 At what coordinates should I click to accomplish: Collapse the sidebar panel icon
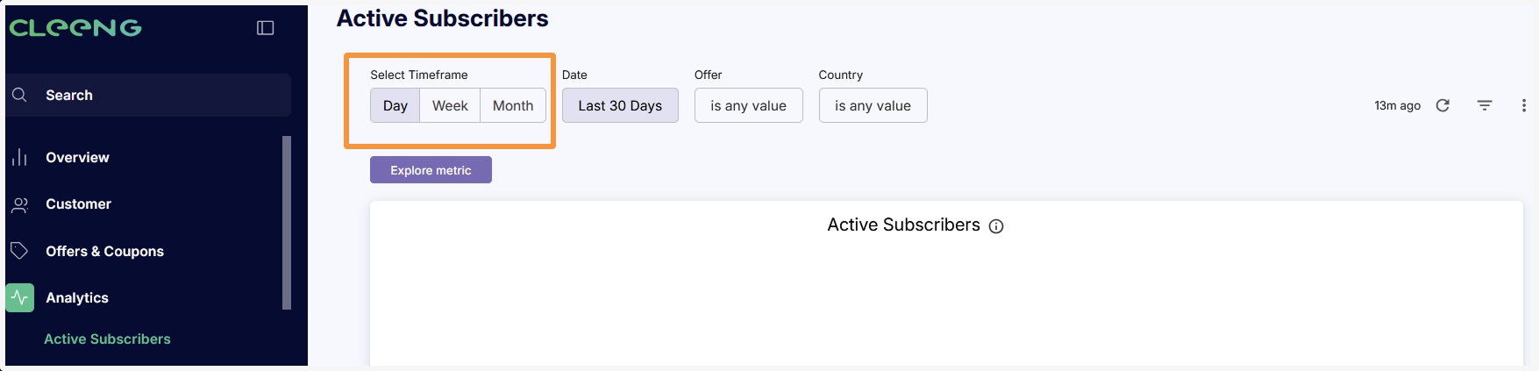click(x=265, y=28)
